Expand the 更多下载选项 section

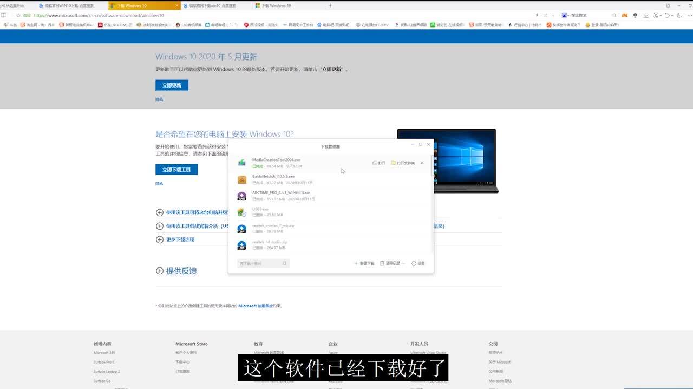[159, 239]
